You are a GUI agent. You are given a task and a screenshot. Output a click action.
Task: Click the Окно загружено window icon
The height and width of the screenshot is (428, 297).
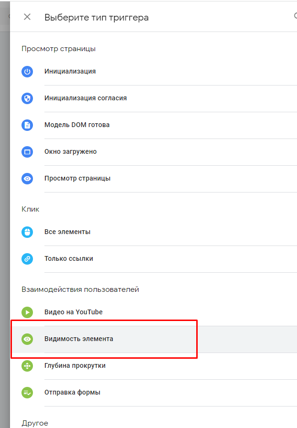pos(27,152)
